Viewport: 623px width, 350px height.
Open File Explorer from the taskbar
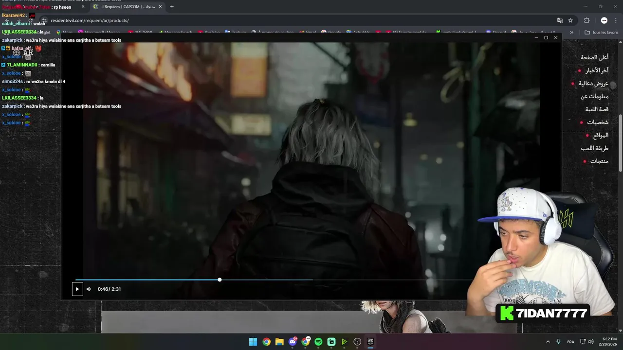click(279, 342)
